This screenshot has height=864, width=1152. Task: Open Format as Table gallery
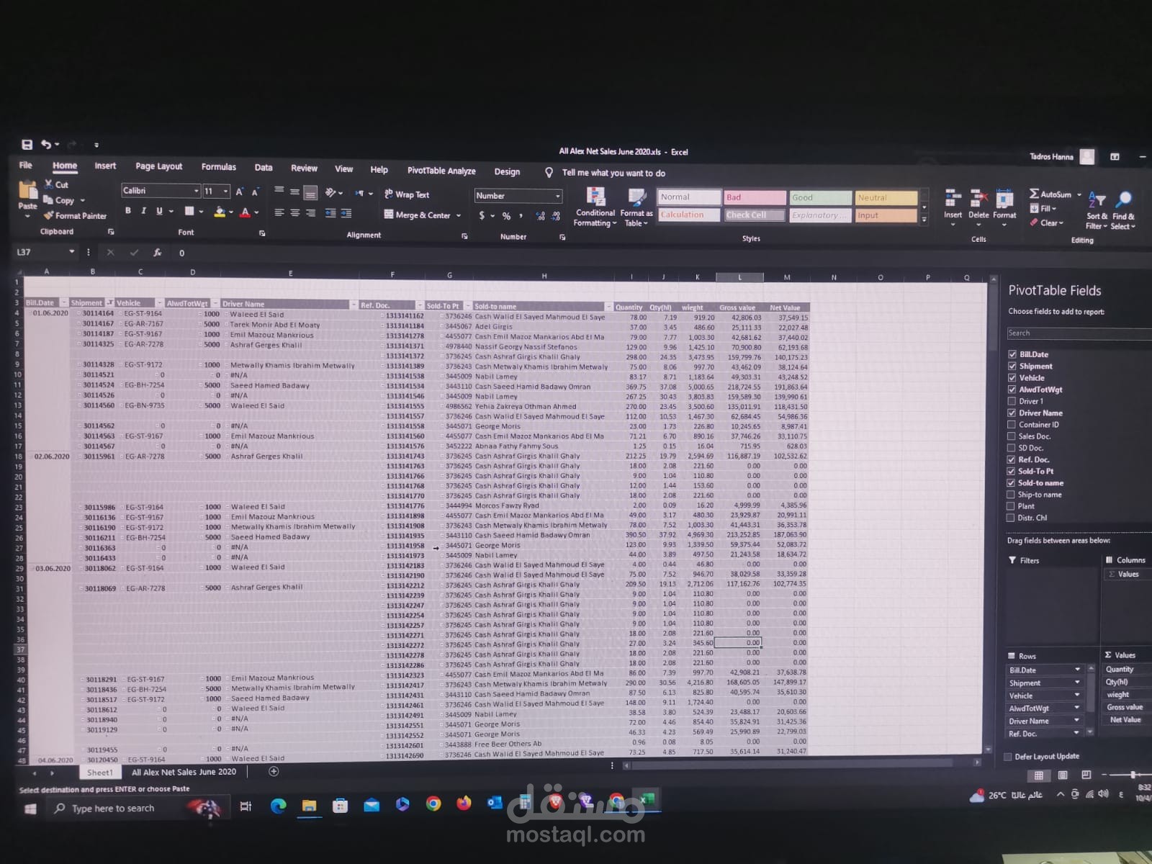[x=636, y=207]
